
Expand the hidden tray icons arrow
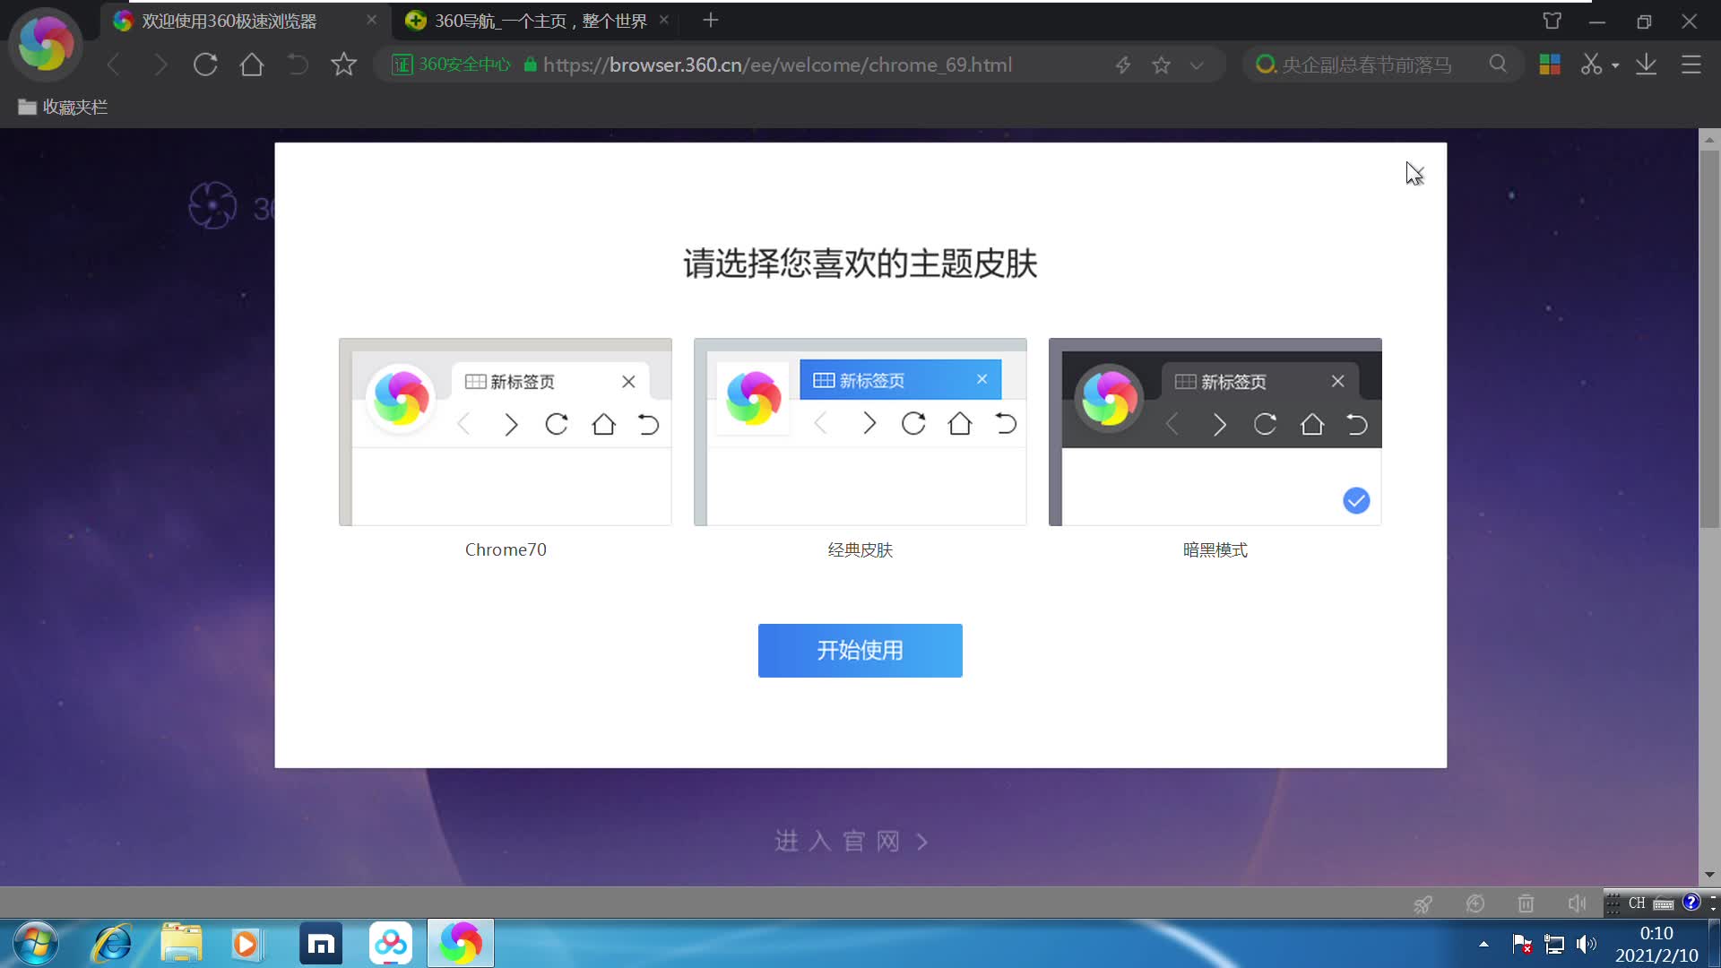(1483, 944)
